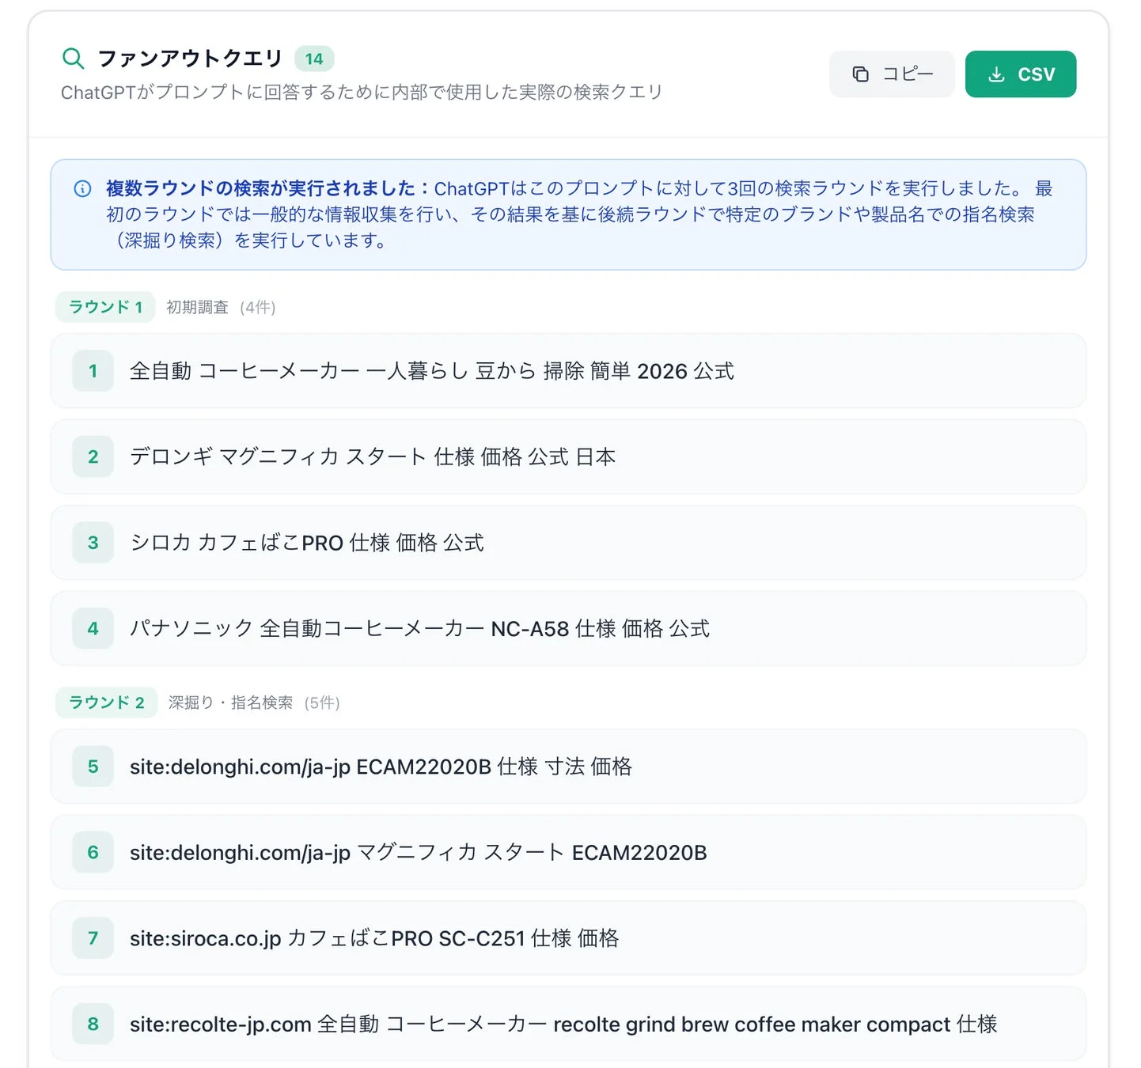
Task: Select the number badge 1 of the first query
Action: [93, 370]
